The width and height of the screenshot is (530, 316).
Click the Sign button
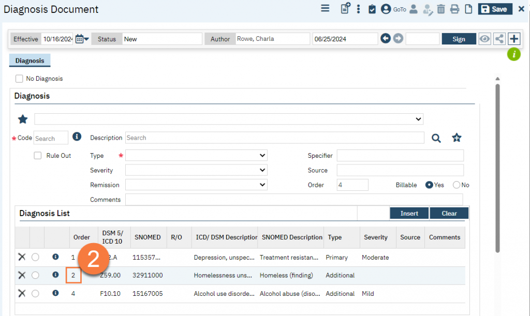[459, 39]
